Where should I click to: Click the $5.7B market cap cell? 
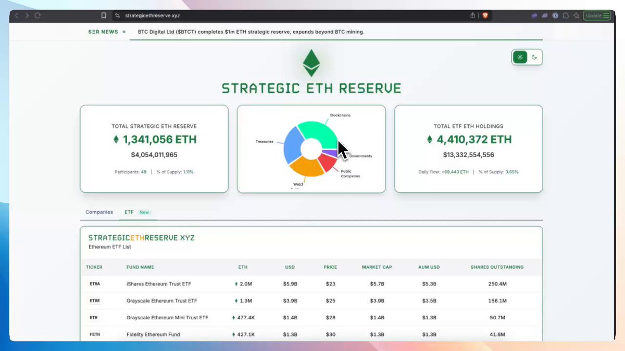tap(377, 284)
